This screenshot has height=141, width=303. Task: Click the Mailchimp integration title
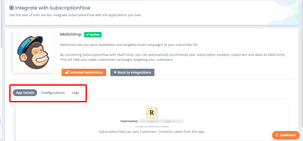click(71, 34)
